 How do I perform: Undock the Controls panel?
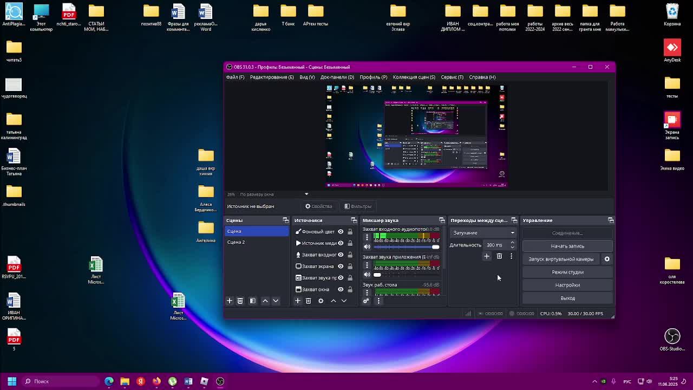click(611, 220)
